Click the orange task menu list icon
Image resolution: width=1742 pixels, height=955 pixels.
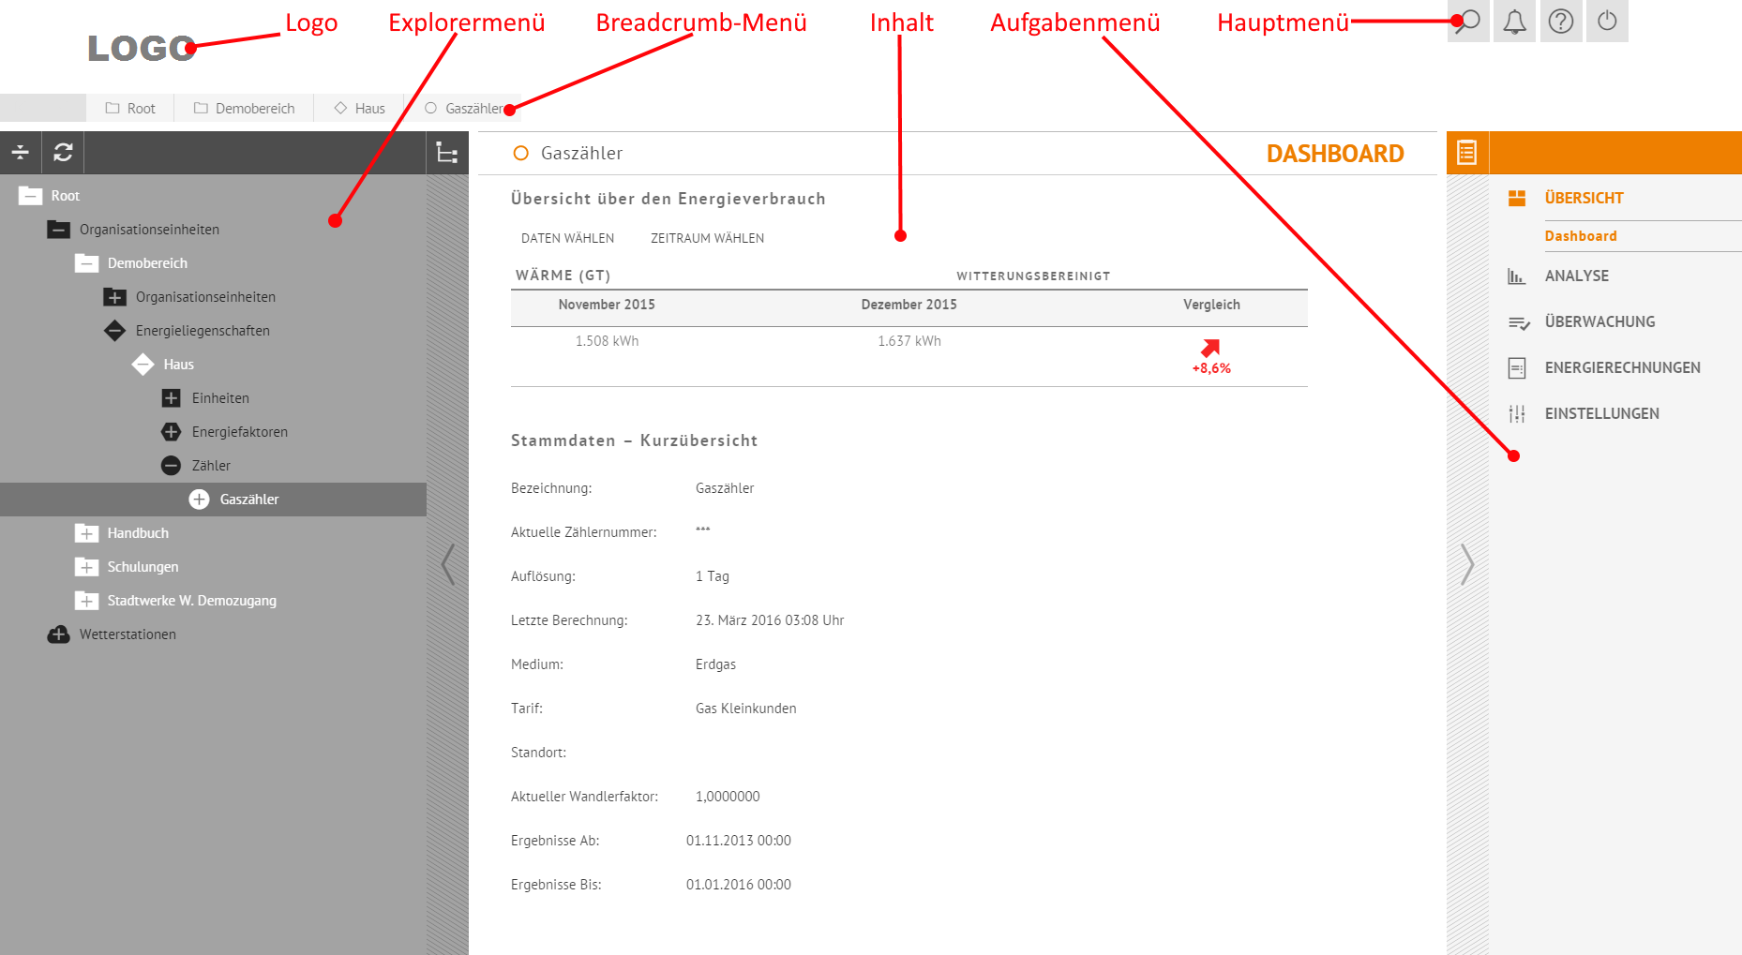[1467, 153]
